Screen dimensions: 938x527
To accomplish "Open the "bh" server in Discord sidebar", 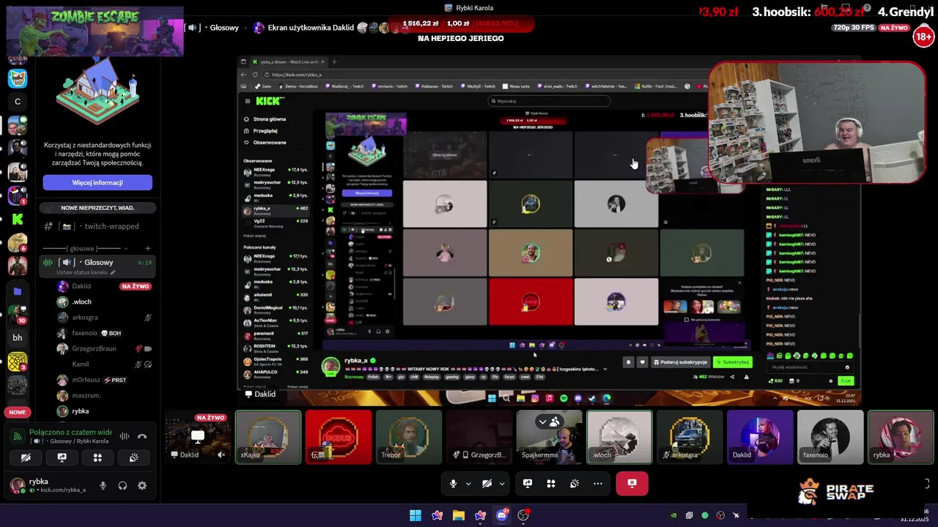I will [x=18, y=337].
